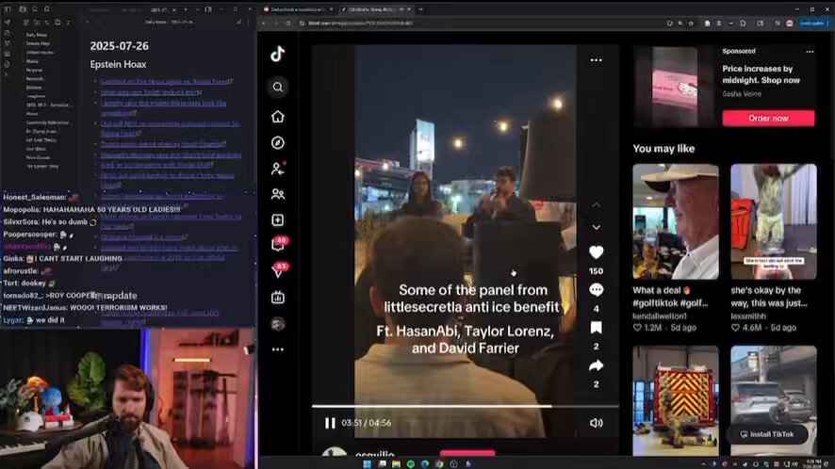Open the sponsored ad options ellipsis

pos(810,52)
